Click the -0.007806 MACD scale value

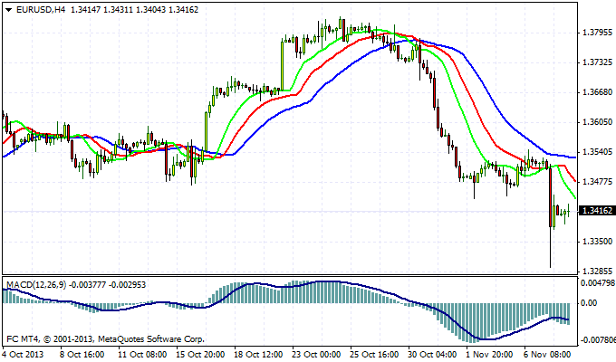click(598, 339)
